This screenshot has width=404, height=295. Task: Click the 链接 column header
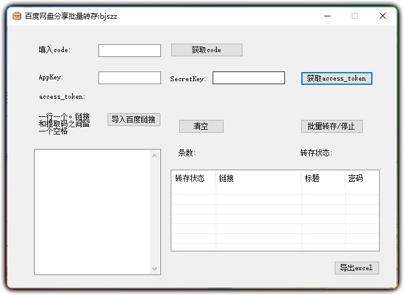tap(258, 178)
